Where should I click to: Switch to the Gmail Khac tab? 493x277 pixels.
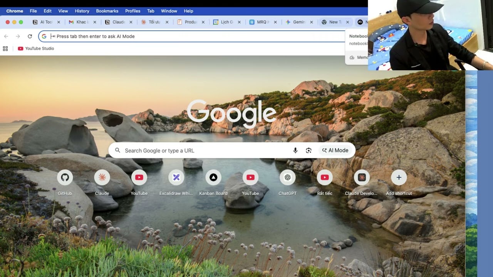point(82,22)
